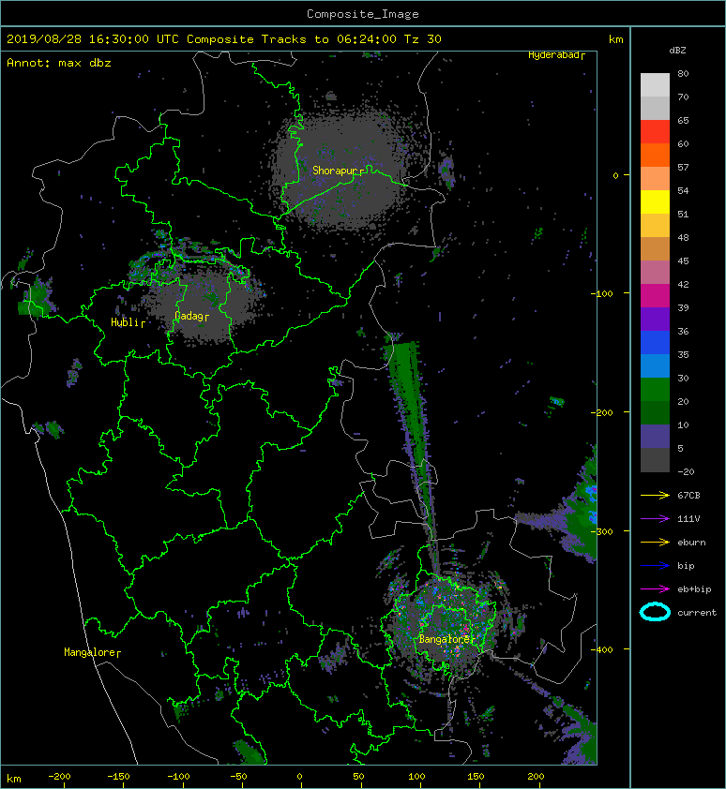This screenshot has width=726, height=789.
Task: Click the 45 dBZ mauve swatch
Action: click(655, 273)
